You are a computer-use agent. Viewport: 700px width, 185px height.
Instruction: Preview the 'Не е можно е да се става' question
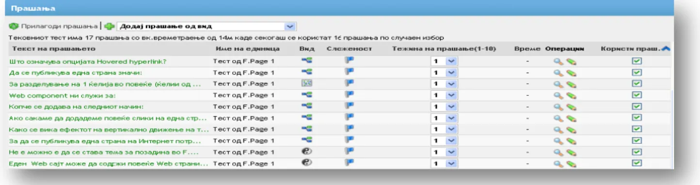[558, 152]
